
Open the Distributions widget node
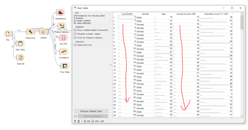60,13
